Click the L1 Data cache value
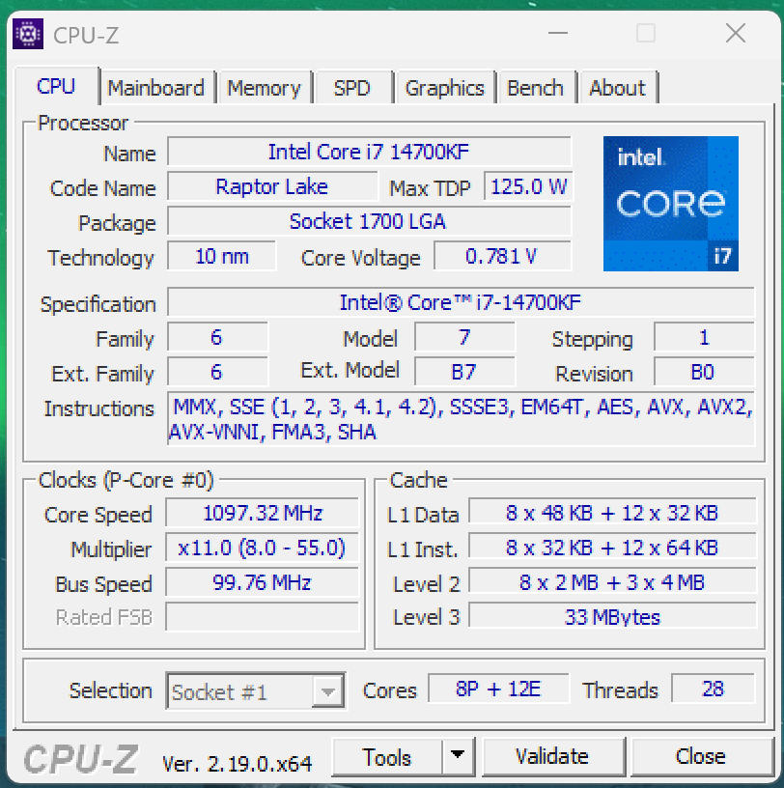 (612, 513)
